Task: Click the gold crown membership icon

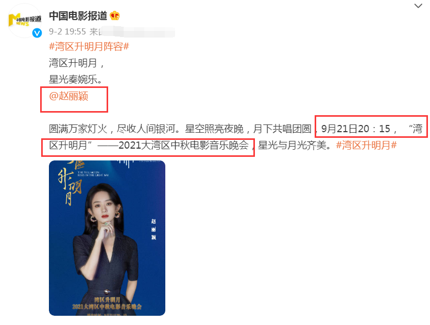Action: click(115, 15)
